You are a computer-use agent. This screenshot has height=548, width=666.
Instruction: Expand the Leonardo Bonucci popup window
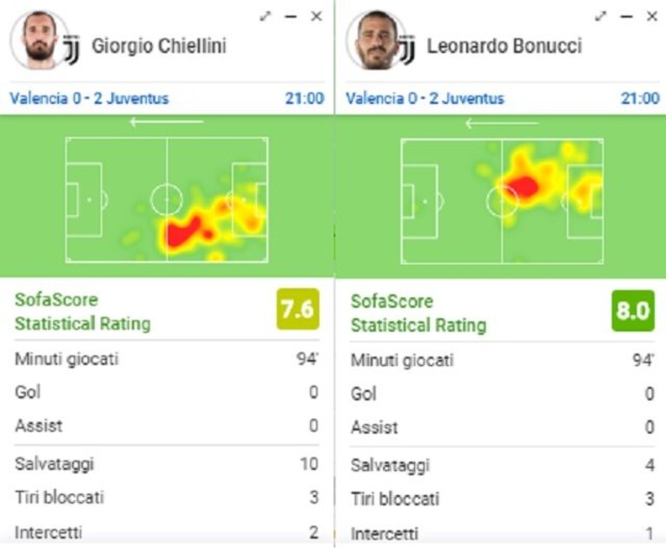[601, 16]
